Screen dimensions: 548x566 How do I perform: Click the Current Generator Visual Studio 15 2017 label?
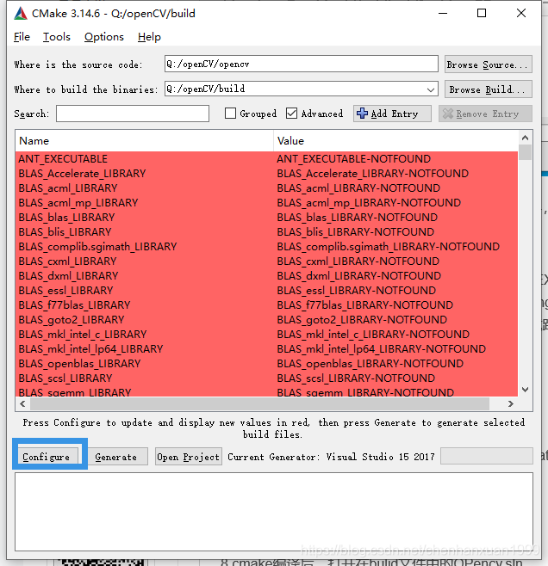pyautogui.click(x=331, y=457)
